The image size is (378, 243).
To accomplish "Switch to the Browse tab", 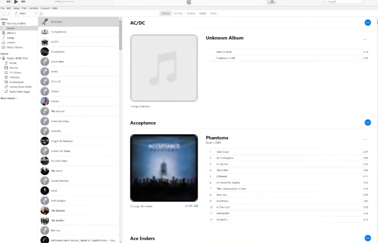I will click(x=191, y=13).
